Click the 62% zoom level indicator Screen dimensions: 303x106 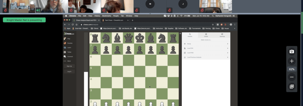[x=292, y=69]
